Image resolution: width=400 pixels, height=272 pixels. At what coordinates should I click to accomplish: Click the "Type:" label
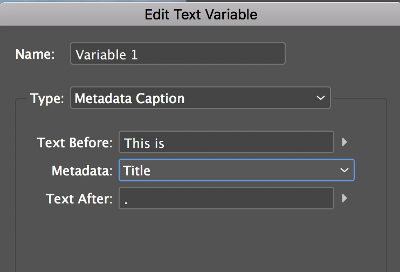pos(47,99)
